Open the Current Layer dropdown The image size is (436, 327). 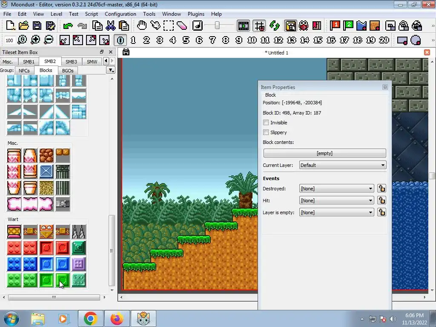[x=343, y=165]
